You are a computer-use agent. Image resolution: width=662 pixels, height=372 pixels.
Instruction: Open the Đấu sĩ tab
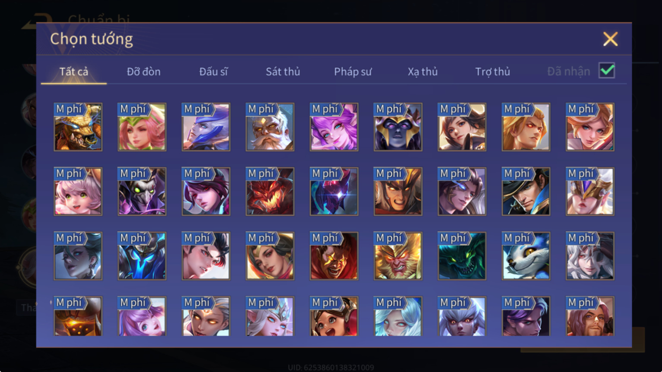click(213, 72)
